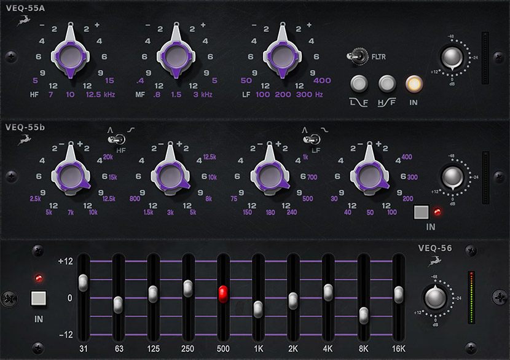Image resolution: width=510 pixels, height=360 pixels.
Task: Click the peak curve symbol above the VEQ-55b LF switch
Action: coord(304,130)
